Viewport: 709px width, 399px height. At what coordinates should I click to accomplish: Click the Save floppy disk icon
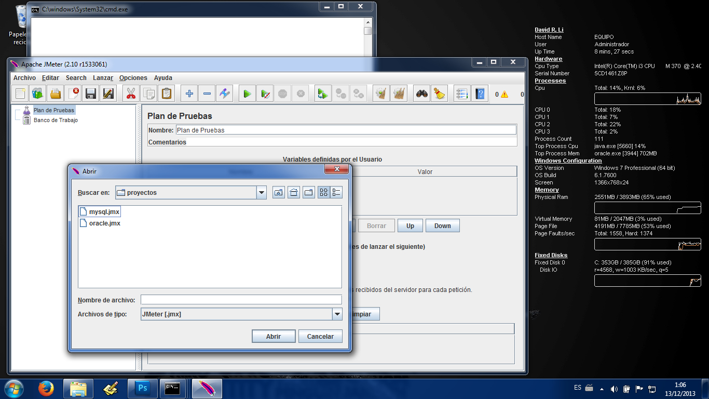90,94
